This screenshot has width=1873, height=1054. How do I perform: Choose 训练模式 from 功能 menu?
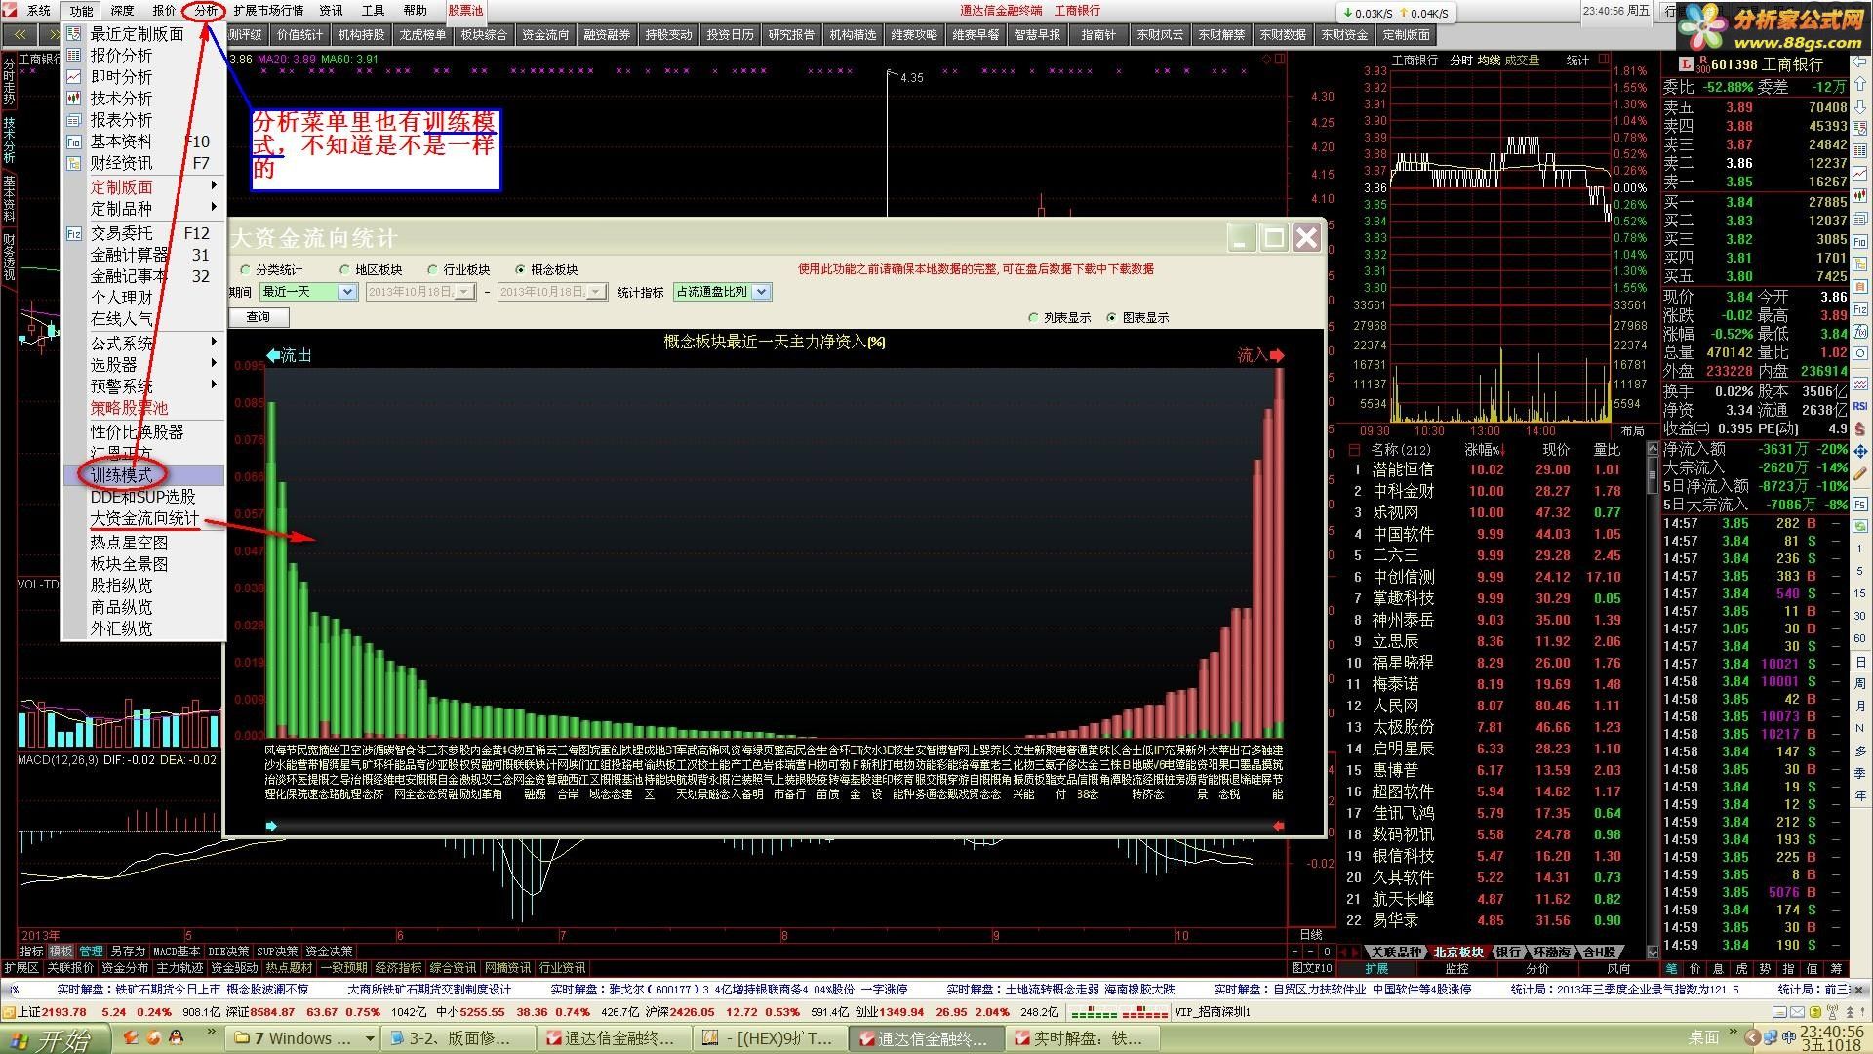tap(143, 475)
